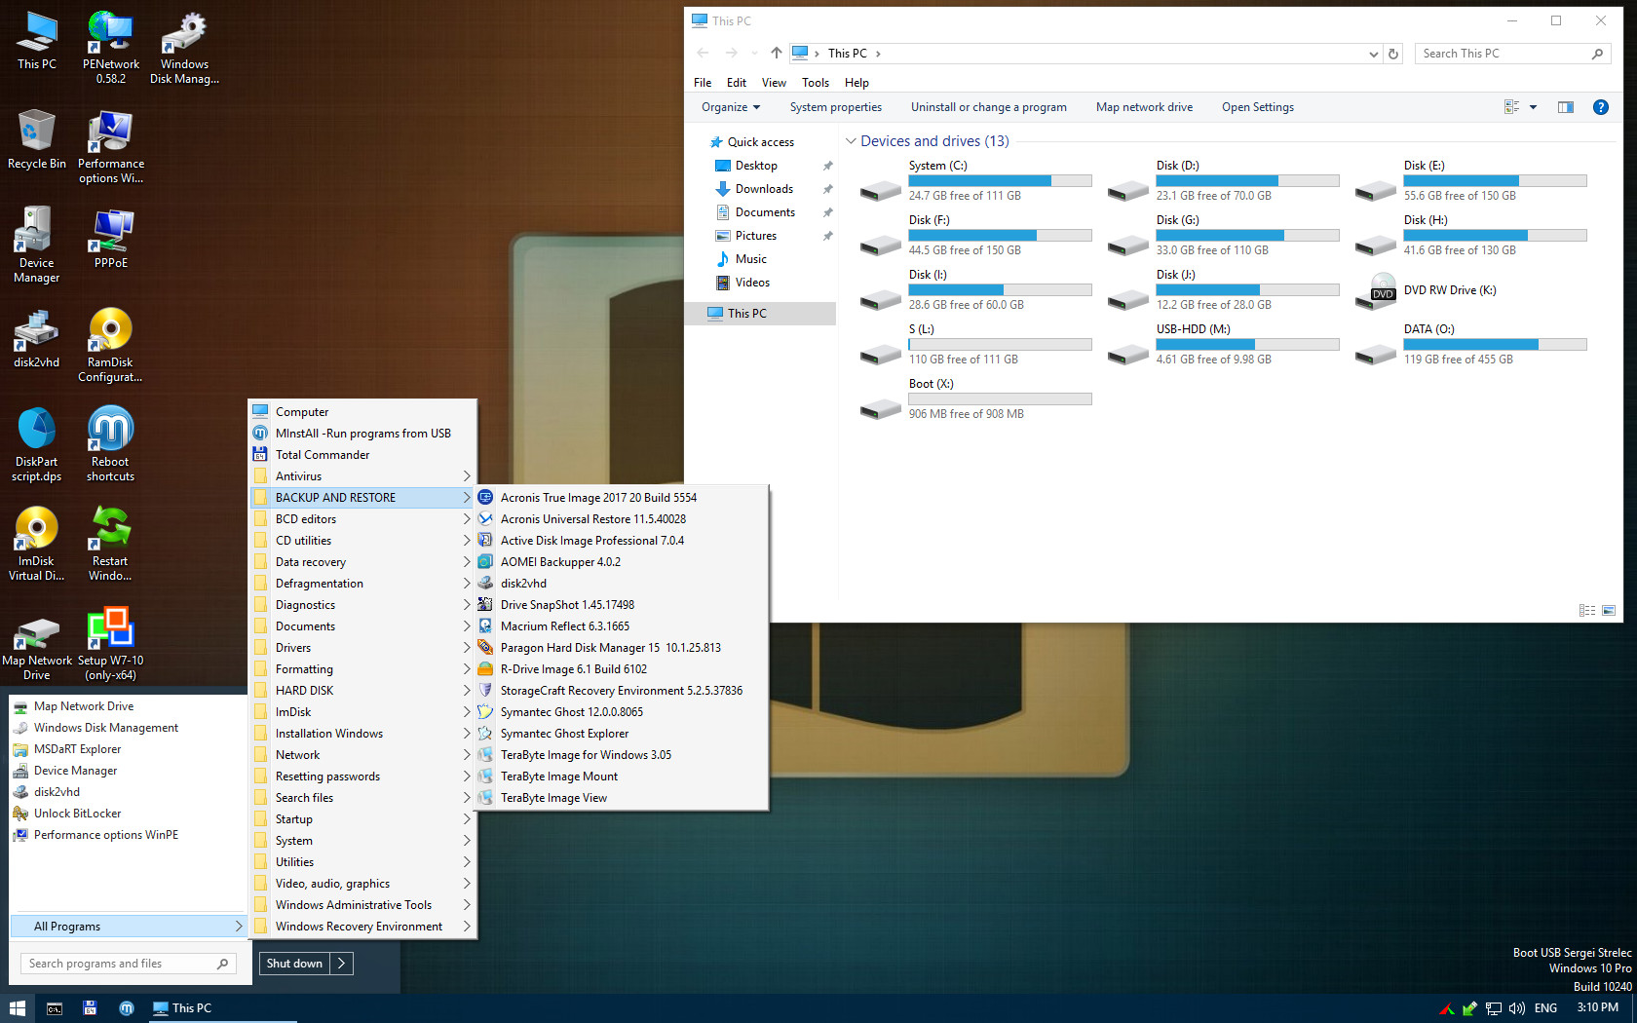Open MSDaRT Explorer in Start menu
Image resolution: width=1637 pixels, height=1023 pixels.
(78, 748)
